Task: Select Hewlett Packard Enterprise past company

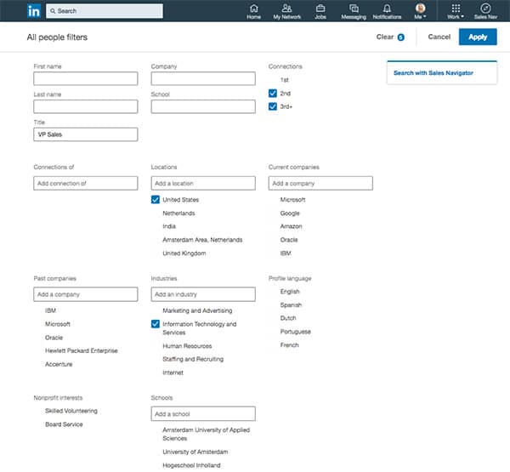Action: click(x=82, y=350)
